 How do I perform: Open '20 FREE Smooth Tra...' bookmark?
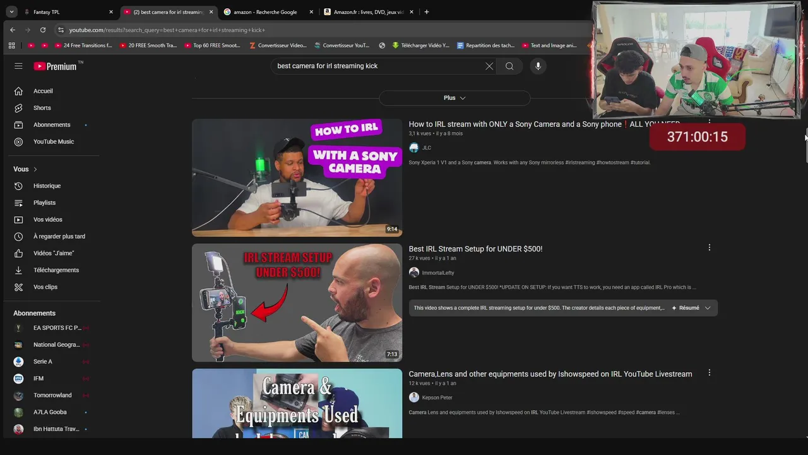tap(148, 45)
